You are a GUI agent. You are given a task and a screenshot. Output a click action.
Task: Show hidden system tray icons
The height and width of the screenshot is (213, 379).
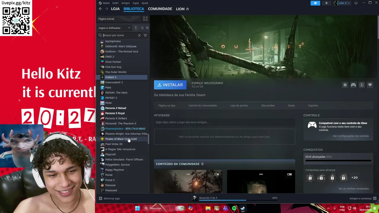328,208
